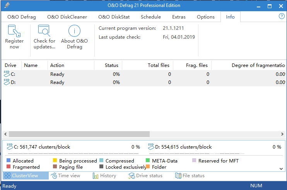287x190 pixels.
Task: Click SSD icon beside C: 561,747 clusters/block
Action: (10, 146)
